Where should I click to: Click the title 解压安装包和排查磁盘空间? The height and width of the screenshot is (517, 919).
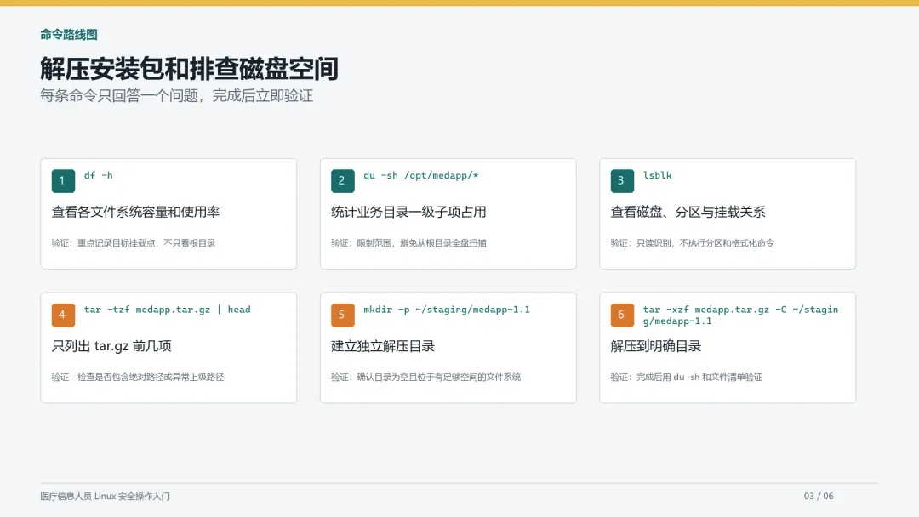pyautogui.click(x=189, y=69)
